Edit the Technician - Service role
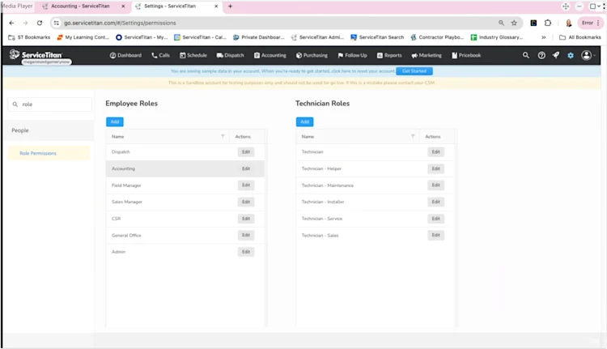Viewport: 607px width, 349px height. [436, 219]
